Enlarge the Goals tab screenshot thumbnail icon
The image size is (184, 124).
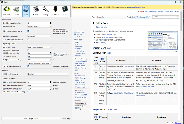177,51
